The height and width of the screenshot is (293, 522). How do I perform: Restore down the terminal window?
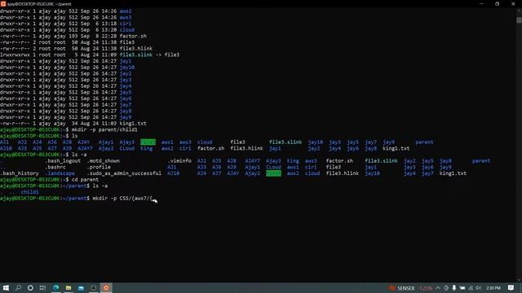click(x=497, y=3)
